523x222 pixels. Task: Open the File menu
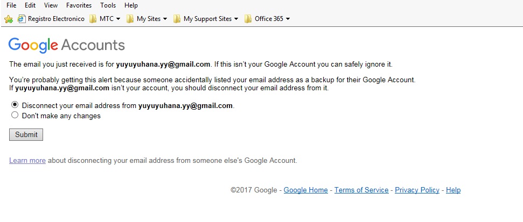[12, 5]
